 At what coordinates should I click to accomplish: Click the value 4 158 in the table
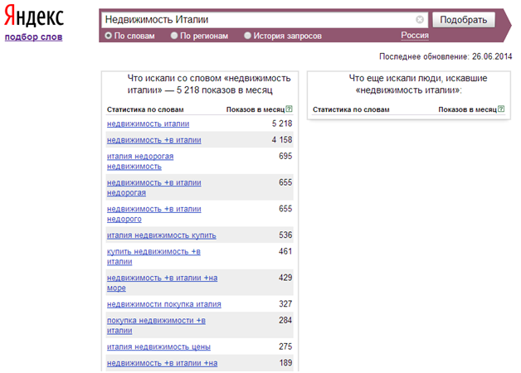(x=282, y=140)
